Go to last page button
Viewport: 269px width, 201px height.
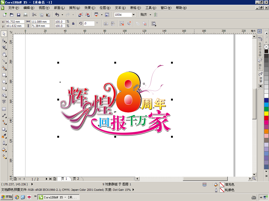click(x=50, y=179)
